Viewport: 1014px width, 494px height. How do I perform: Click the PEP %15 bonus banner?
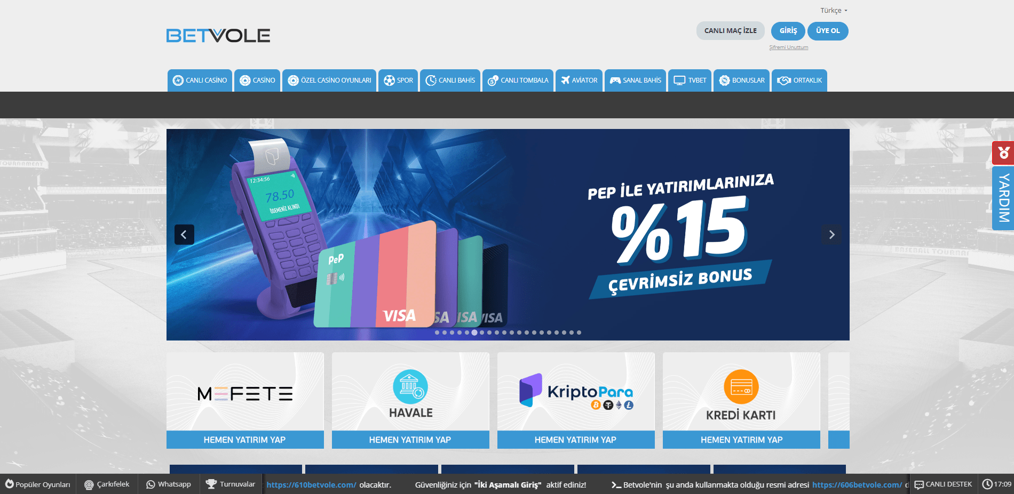point(508,234)
